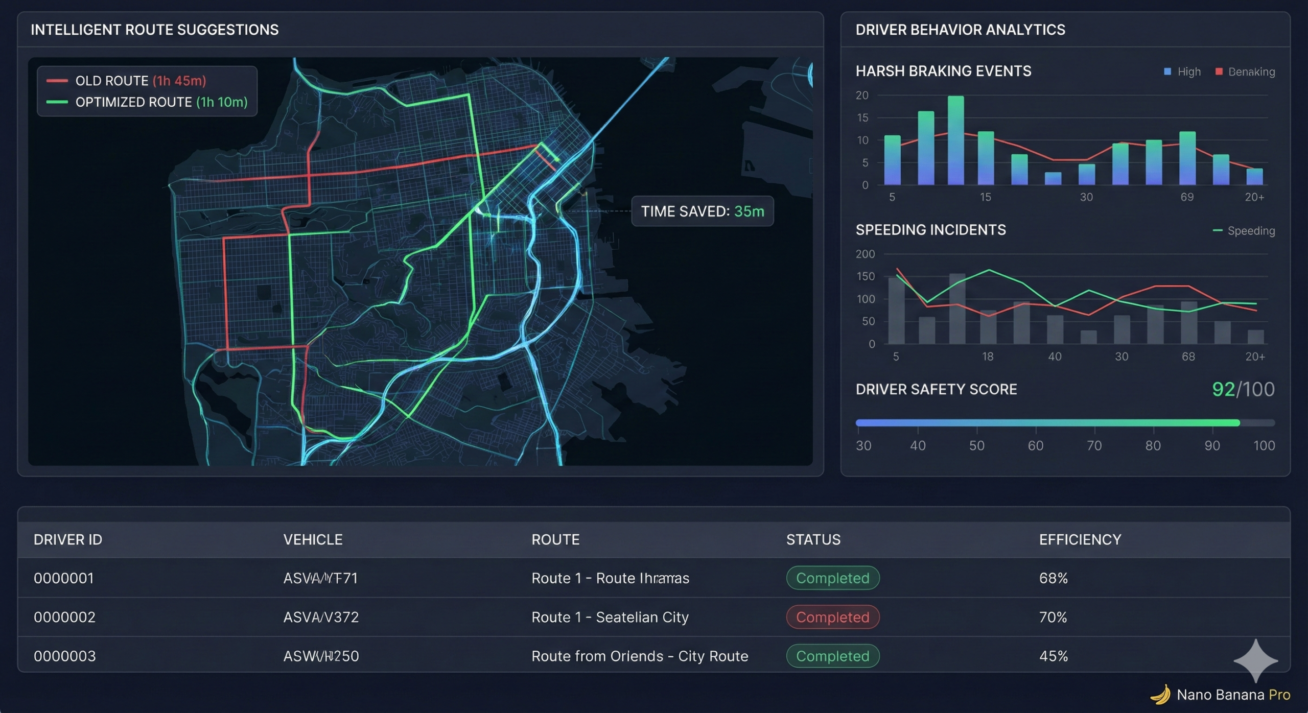Click the red Completed badge for driver 0000002

point(833,617)
